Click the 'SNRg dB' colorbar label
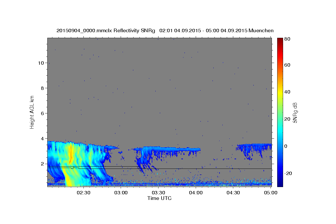 tap(295, 113)
